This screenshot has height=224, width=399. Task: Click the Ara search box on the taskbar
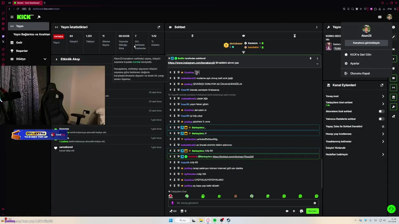click(182, 220)
